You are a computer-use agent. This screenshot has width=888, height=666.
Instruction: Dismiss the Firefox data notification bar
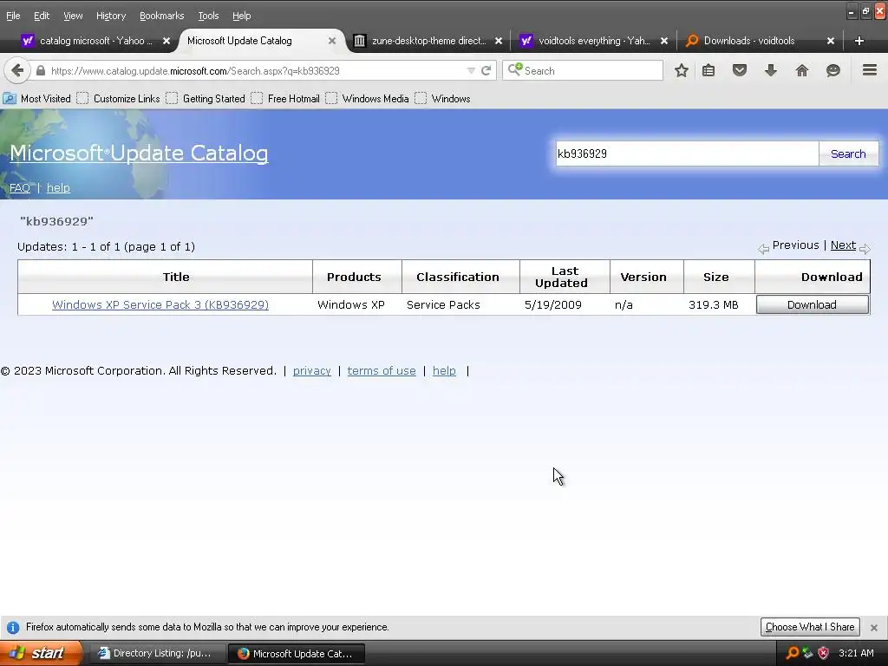[x=874, y=628]
